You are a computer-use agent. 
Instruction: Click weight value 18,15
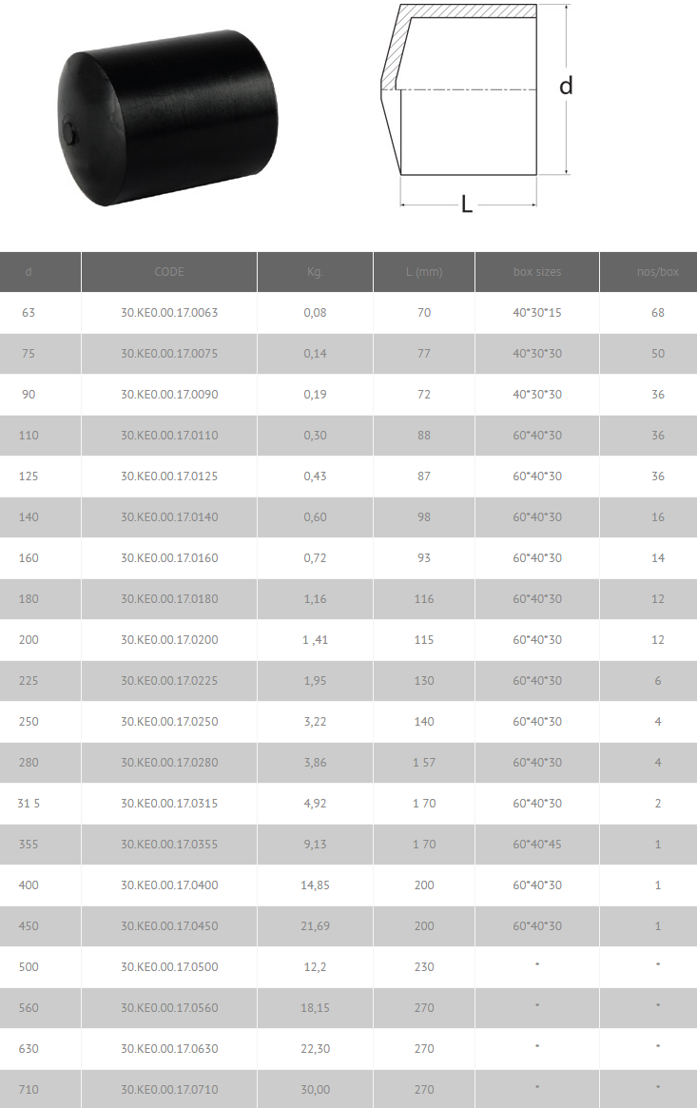pyautogui.click(x=315, y=1008)
